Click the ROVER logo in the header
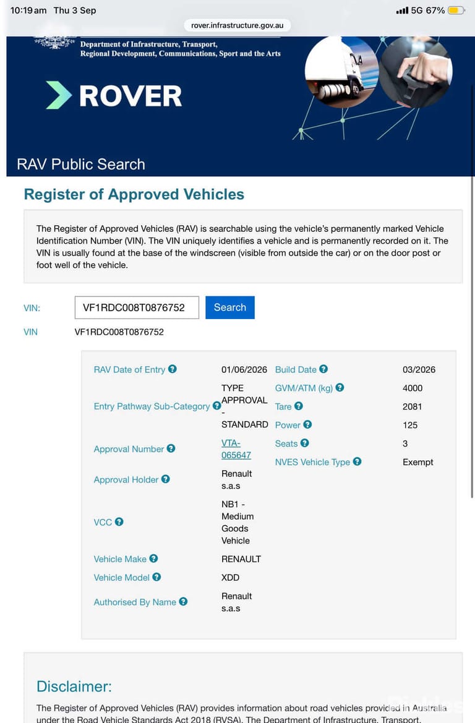Viewport: 475px width, 723px height. coord(114,95)
